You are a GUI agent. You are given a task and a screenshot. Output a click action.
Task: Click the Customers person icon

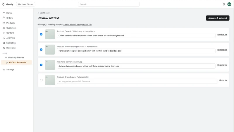pyautogui.click(x=4, y=28)
